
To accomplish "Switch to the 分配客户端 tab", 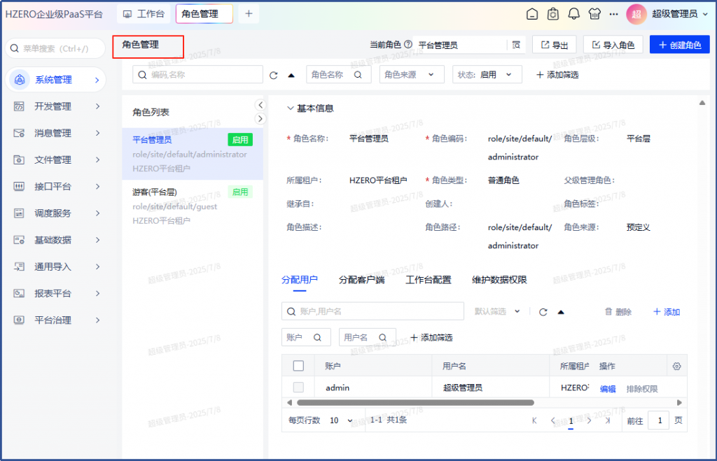I will tap(361, 280).
